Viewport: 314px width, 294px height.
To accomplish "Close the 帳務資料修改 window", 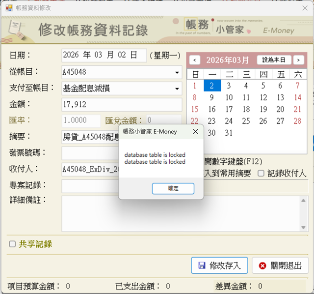I will [x=305, y=8].
